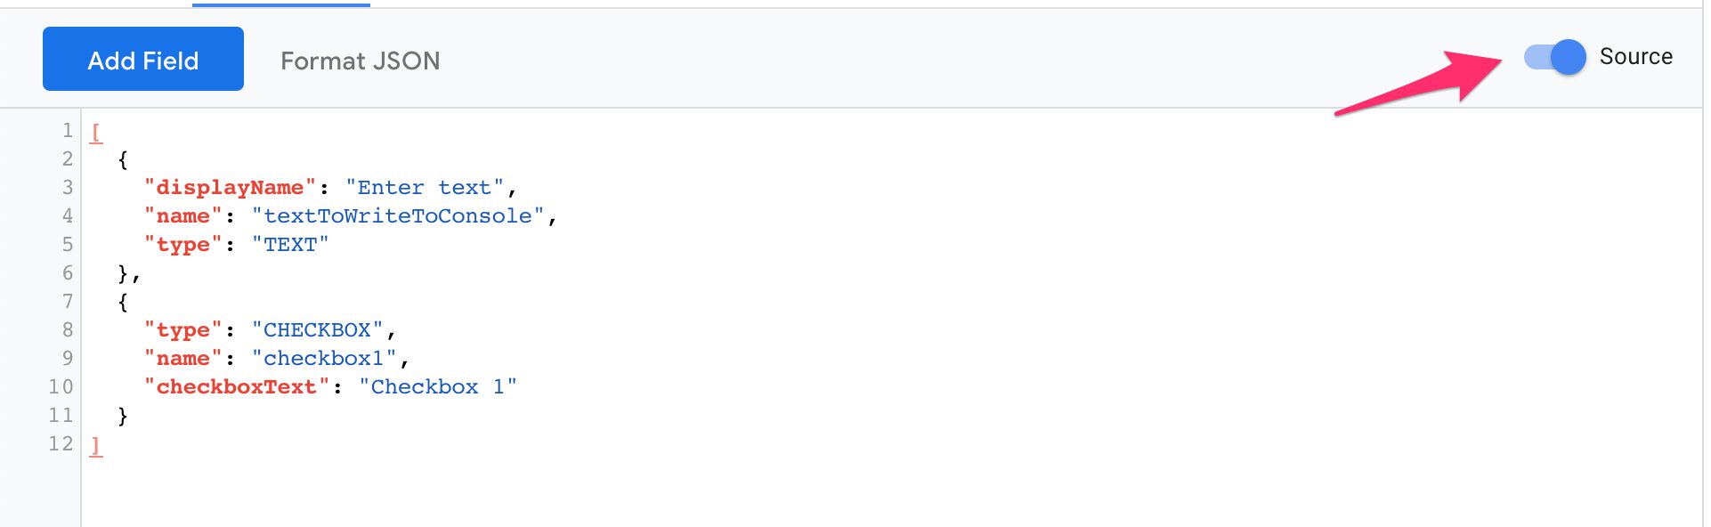
Task: Click the "displayName" key in the editor
Action: (230, 188)
